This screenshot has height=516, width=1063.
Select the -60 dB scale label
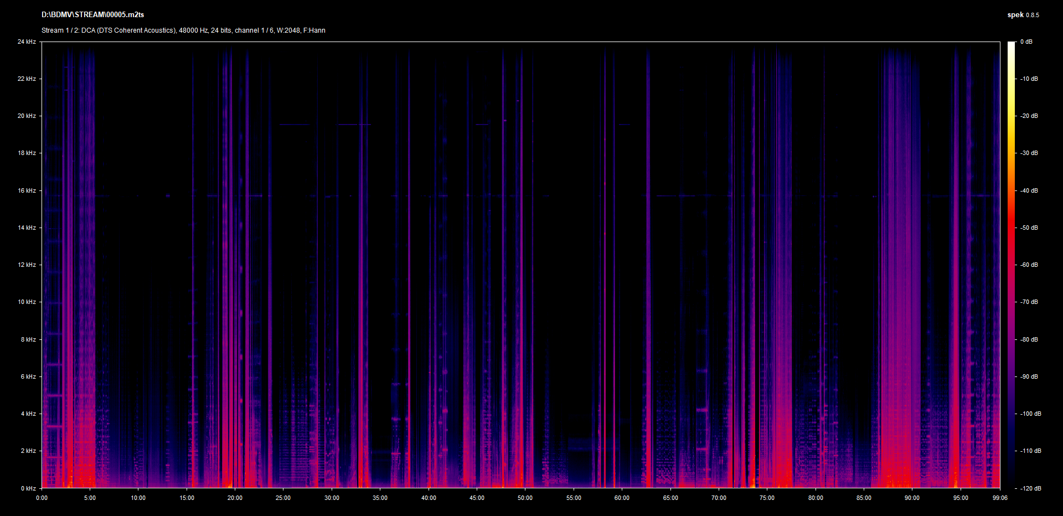[1029, 265]
